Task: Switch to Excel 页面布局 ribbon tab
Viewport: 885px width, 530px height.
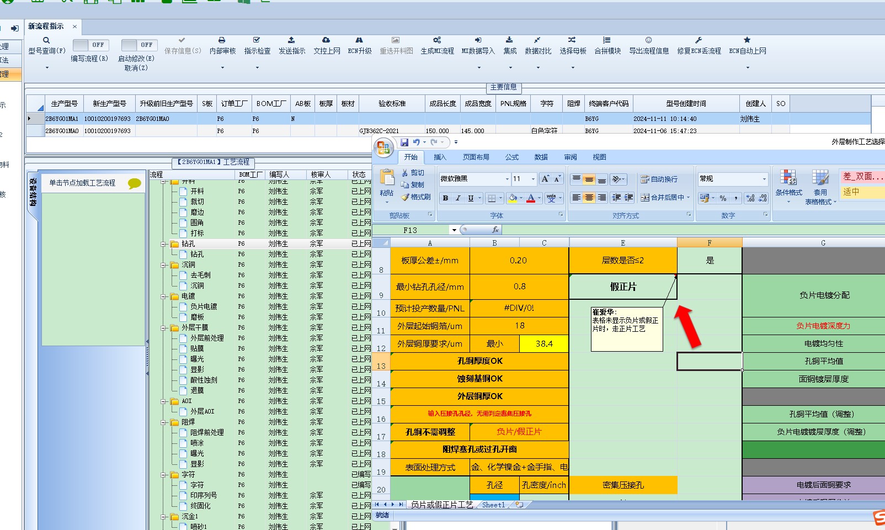Action: (x=476, y=157)
